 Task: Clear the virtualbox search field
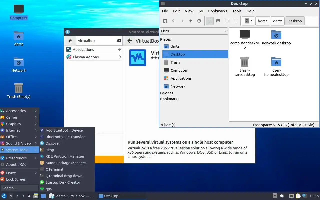119,41
